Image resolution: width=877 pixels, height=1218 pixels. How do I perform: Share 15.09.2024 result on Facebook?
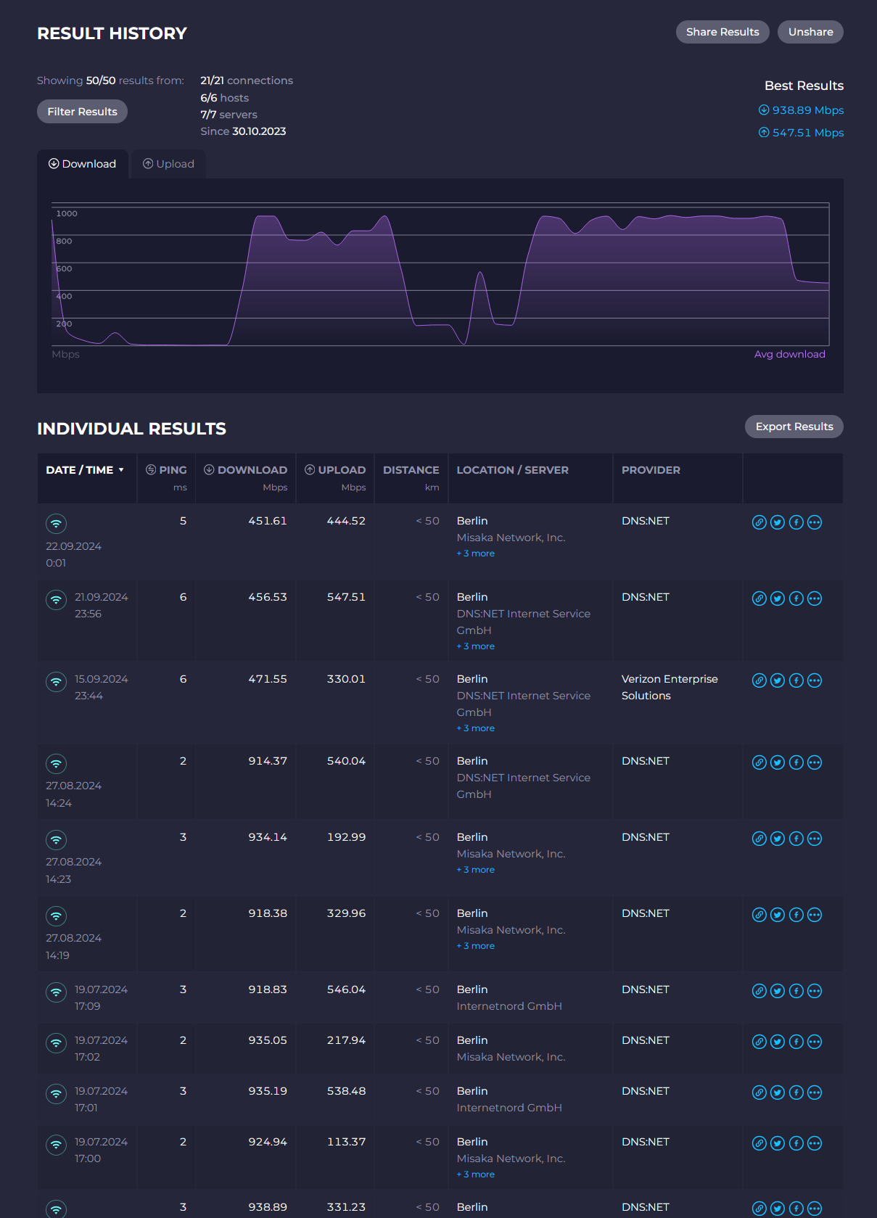click(796, 680)
